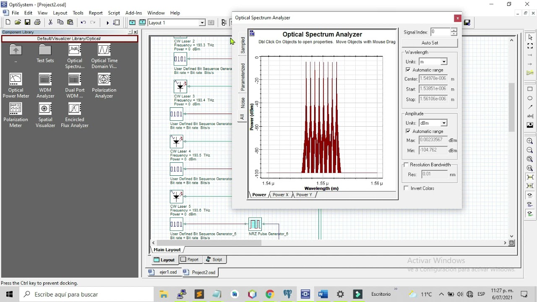The height and width of the screenshot is (302, 537).
Task: Switch to the Power Y tab
Action: click(304, 195)
